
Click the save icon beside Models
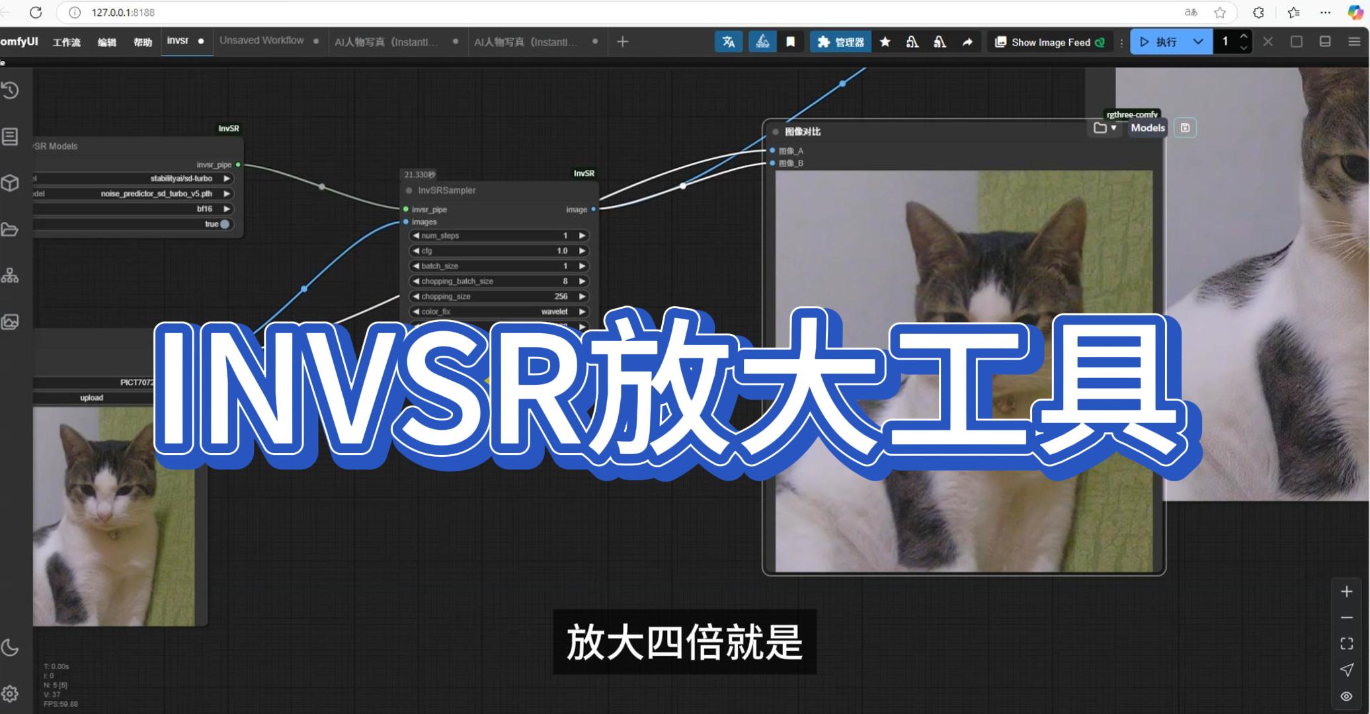tap(1185, 128)
